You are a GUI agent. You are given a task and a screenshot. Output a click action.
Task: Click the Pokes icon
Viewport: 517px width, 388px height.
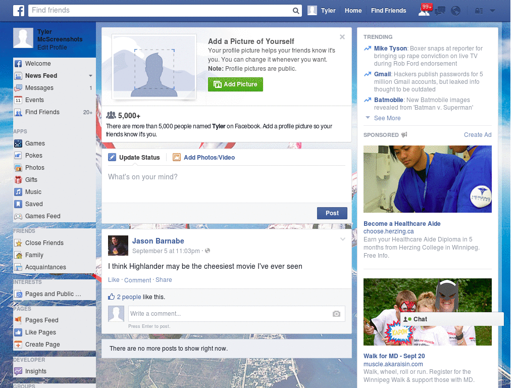point(18,156)
